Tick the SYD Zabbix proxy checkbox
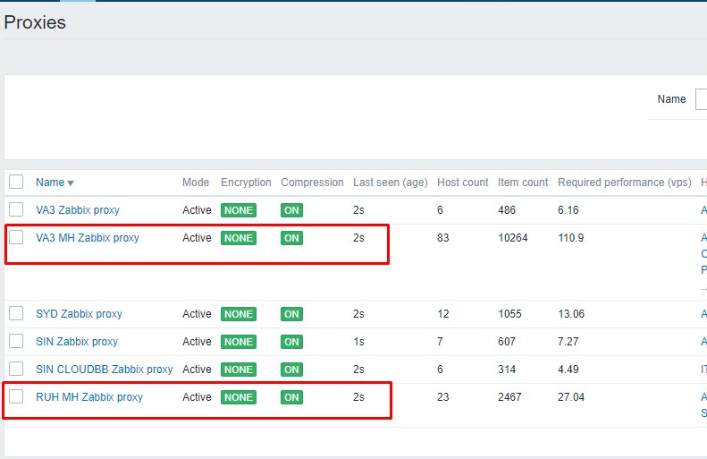 16,313
